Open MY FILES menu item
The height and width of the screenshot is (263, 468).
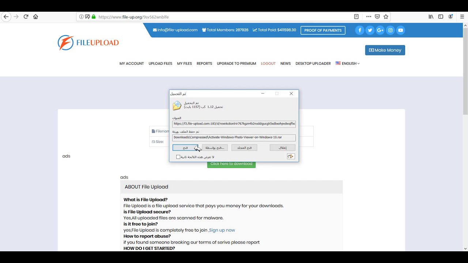pos(184,64)
